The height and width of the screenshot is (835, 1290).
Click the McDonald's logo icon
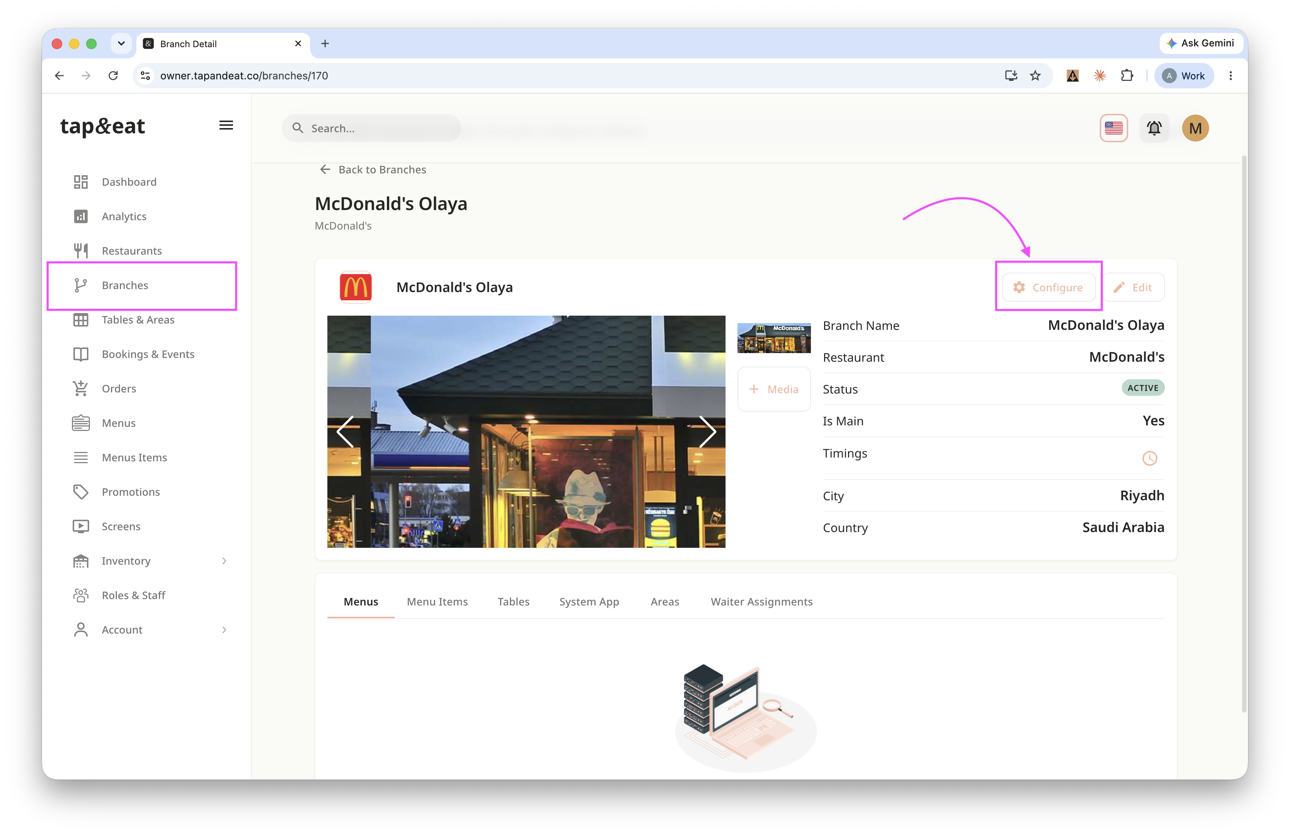pos(355,287)
